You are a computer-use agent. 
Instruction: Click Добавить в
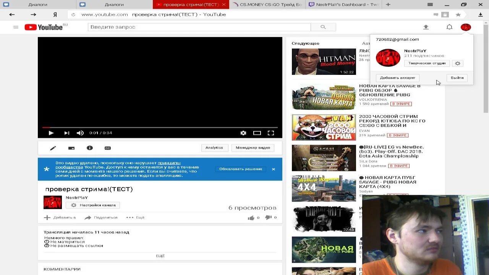point(60,218)
